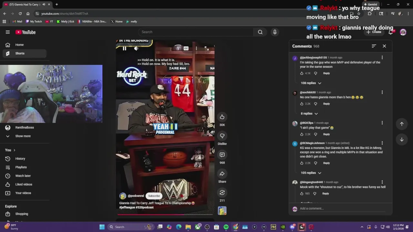This screenshot has height=232, width=413.
Task: Open the Melly | Kick bookmark
Action: [x=65, y=22]
